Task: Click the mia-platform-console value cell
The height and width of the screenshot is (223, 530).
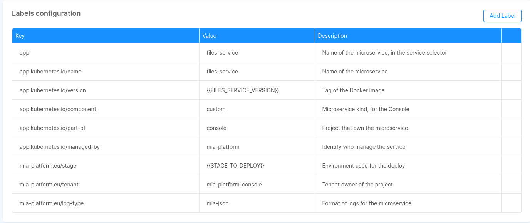Action: (x=234, y=185)
